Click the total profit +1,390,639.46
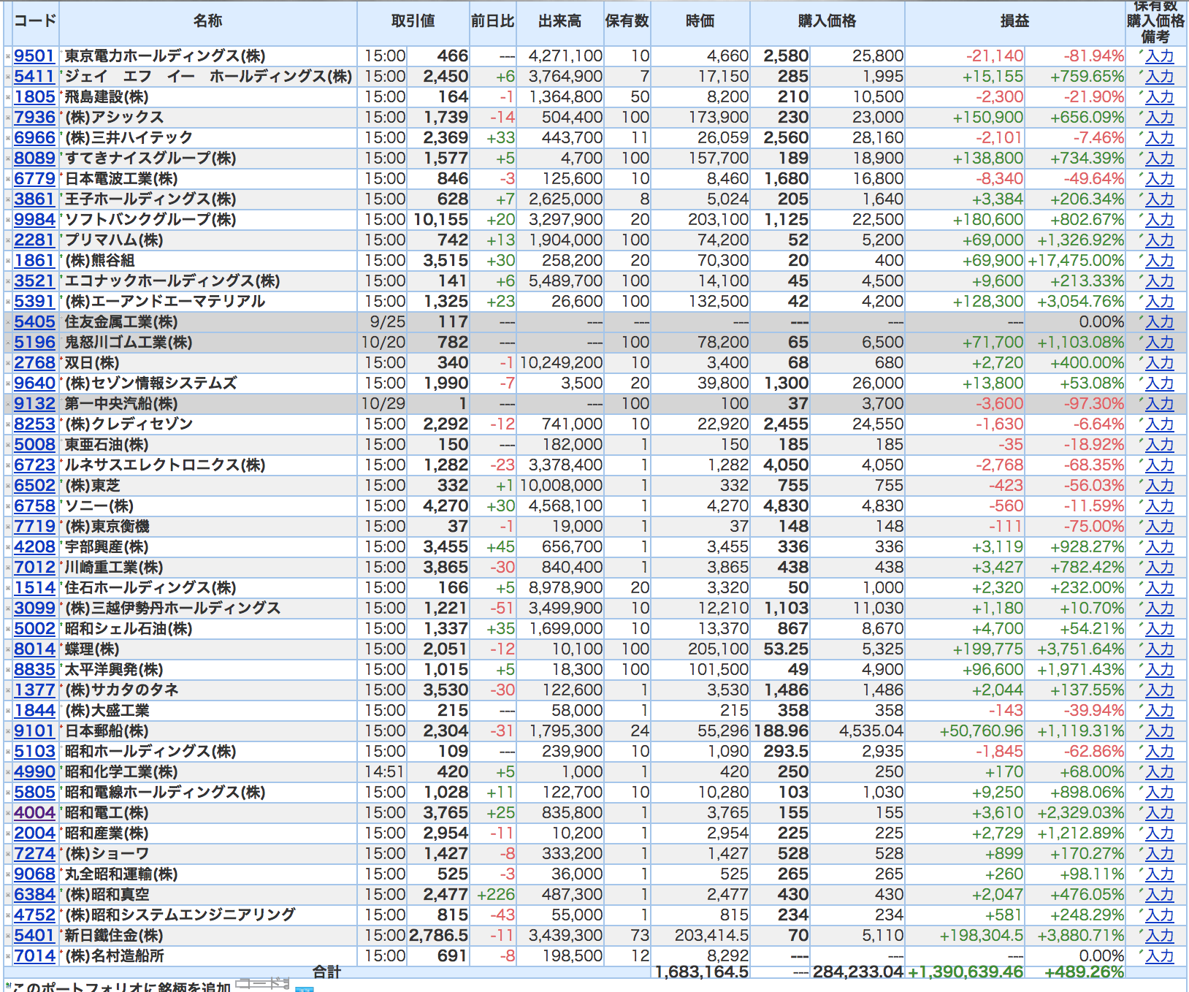This screenshot has width=1189, height=992. coord(966,972)
